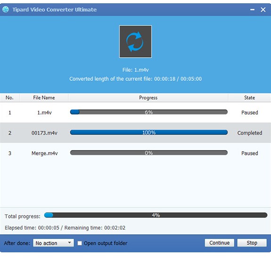Click the conversion refresh arrows thumbnail
This screenshot has width=271, height=258.
click(x=135, y=42)
